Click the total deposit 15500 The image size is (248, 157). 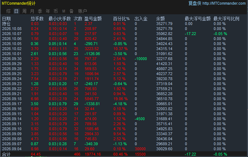[140, 154]
